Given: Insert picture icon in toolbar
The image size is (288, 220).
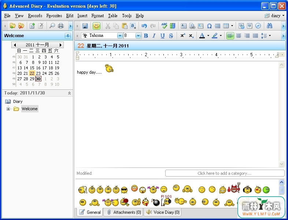Looking at the screenshot, I should click(x=200, y=26).
